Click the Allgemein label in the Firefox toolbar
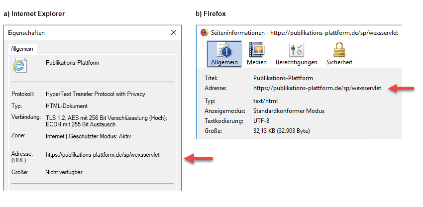 click(224, 62)
